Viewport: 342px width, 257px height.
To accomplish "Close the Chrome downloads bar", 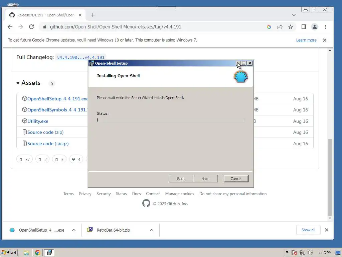I will (327, 230).
